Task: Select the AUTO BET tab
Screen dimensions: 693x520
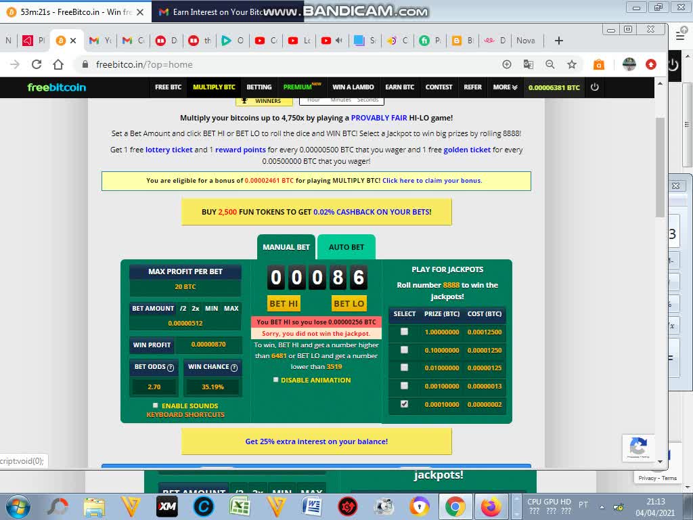Action: tap(346, 247)
